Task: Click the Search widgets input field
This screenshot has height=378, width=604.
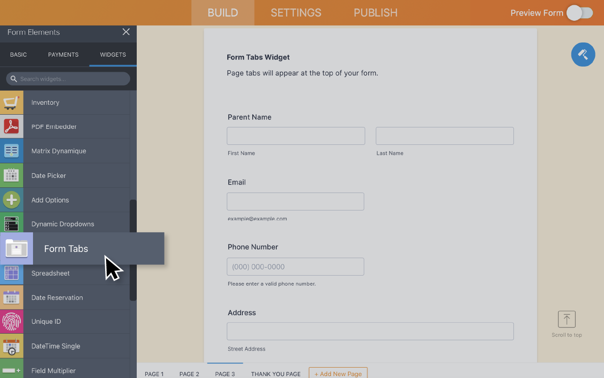Action: click(68, 78)
